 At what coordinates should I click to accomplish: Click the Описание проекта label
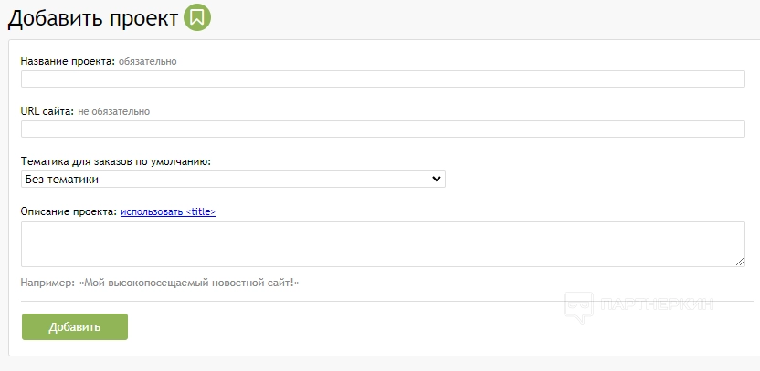click(x=69, y=212)
